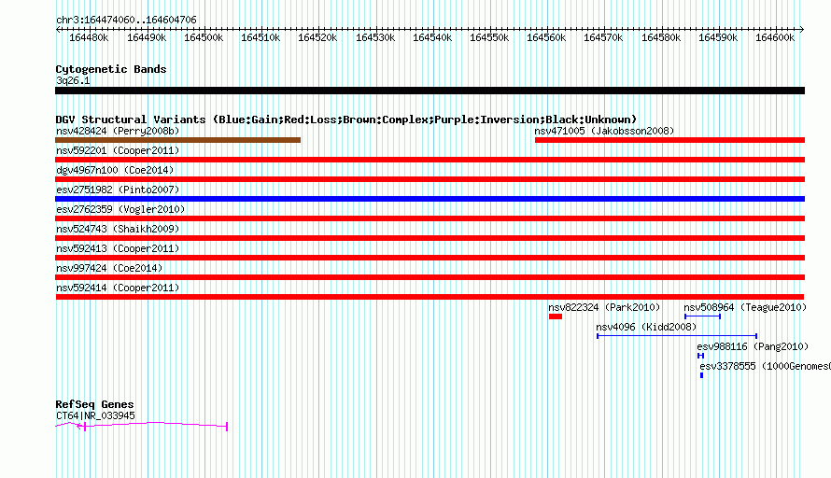Click the 164540k ruler position
The width and height of the screenshot is (831, 478).
tap(432, 37)
